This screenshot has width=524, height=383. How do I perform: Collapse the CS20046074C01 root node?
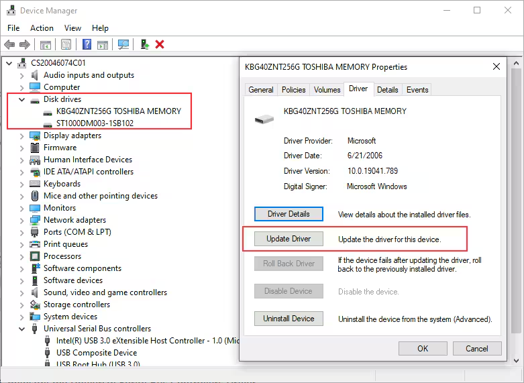(x=9, y=63)
